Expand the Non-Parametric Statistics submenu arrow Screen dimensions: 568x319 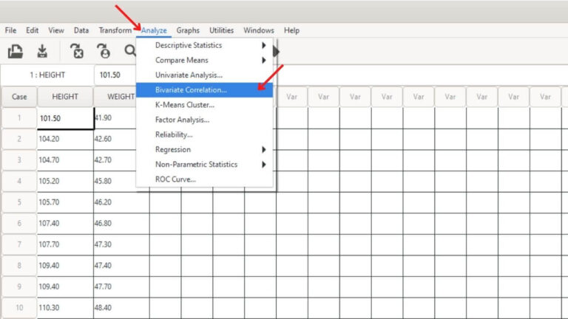tap(264, 164)
